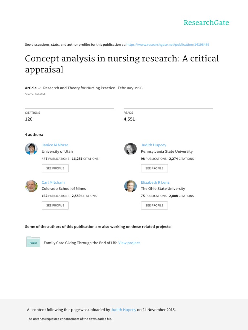Screen dimensions: 248x330
Task: Open Judith Hupcey author name link
Action: click(153, 145)
